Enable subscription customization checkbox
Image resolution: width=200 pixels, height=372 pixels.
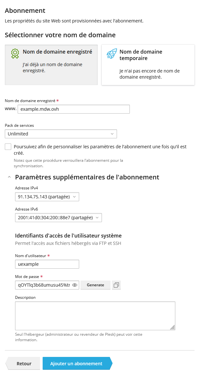click(x=8, y=147)
